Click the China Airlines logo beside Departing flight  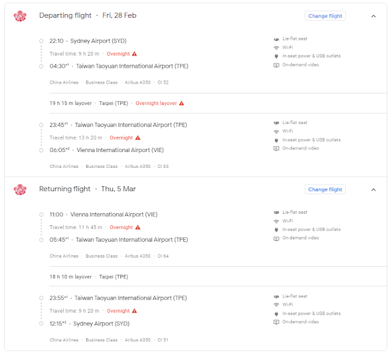(x=20, y=16)
